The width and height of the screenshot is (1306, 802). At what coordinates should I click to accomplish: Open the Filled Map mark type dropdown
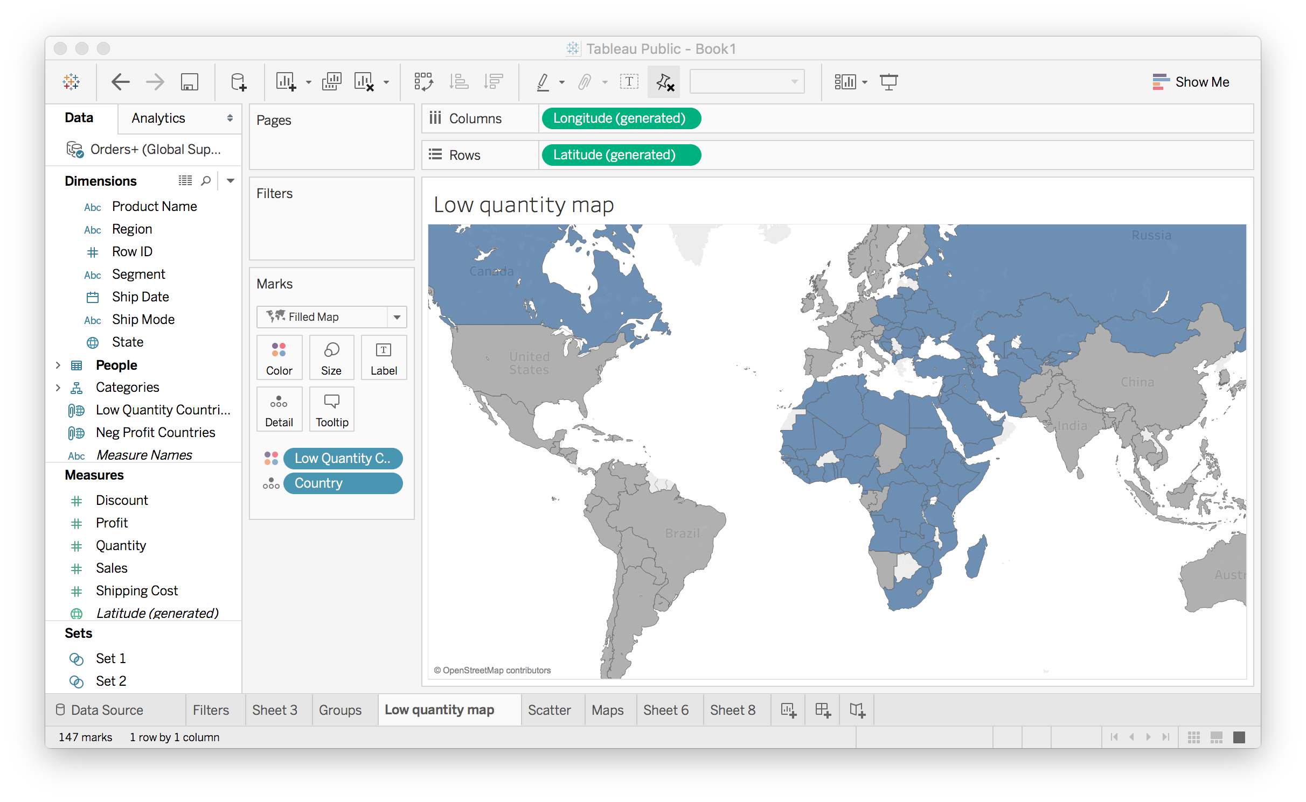(397, 317)
